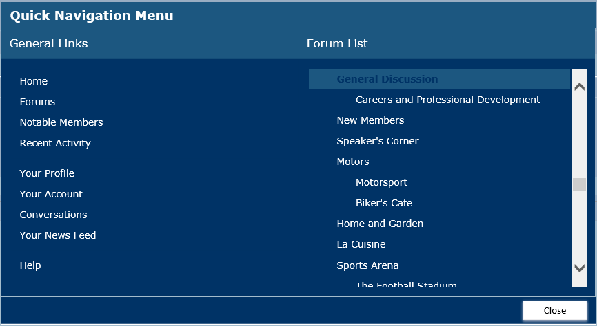The height and width of the screenshot is (326, 597).
Task: Open Your Profile
Action: [47, 173]
